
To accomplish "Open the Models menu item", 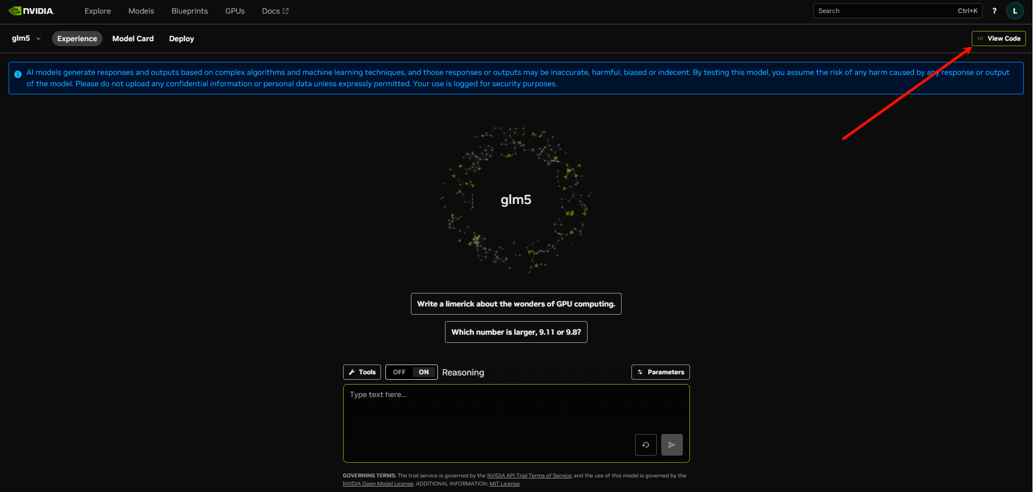I will (x=141, y=11).
